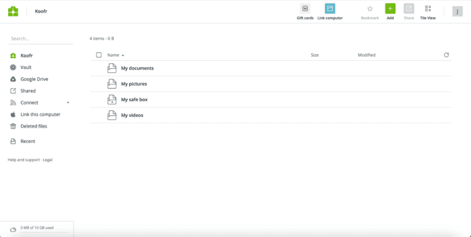This screenshot has width=471, height=237.
Task: Select Google Drive in sidebar
Action: click(x=34, y=79)
